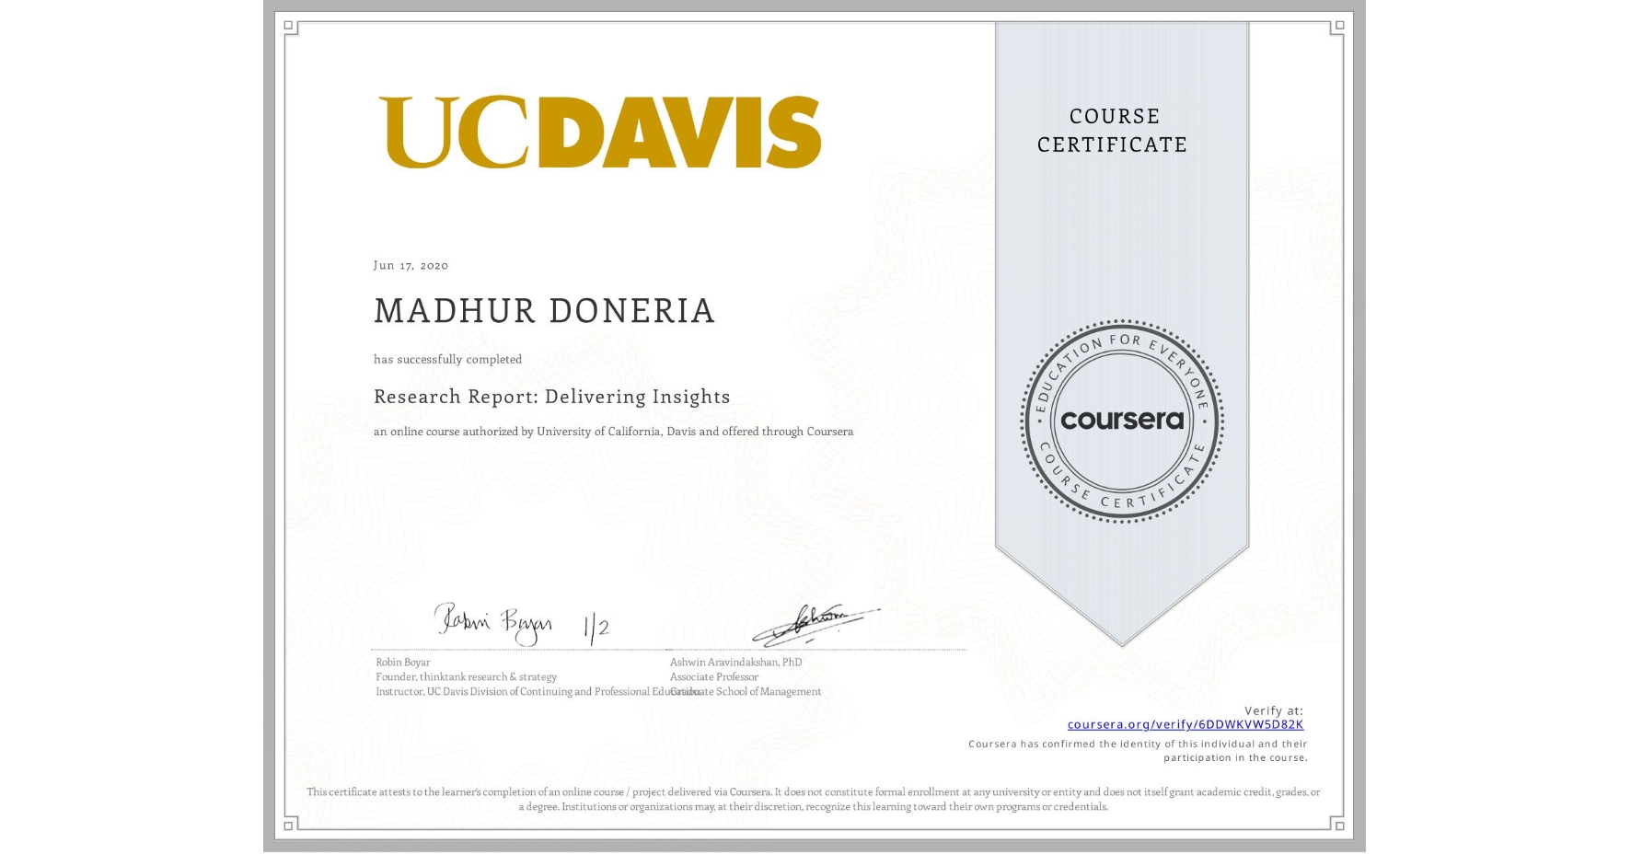Select the coursera wordmark inside the seal

click(x=1122, y=421)
